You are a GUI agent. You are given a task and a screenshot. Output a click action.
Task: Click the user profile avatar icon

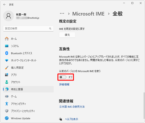coord(8,16)
